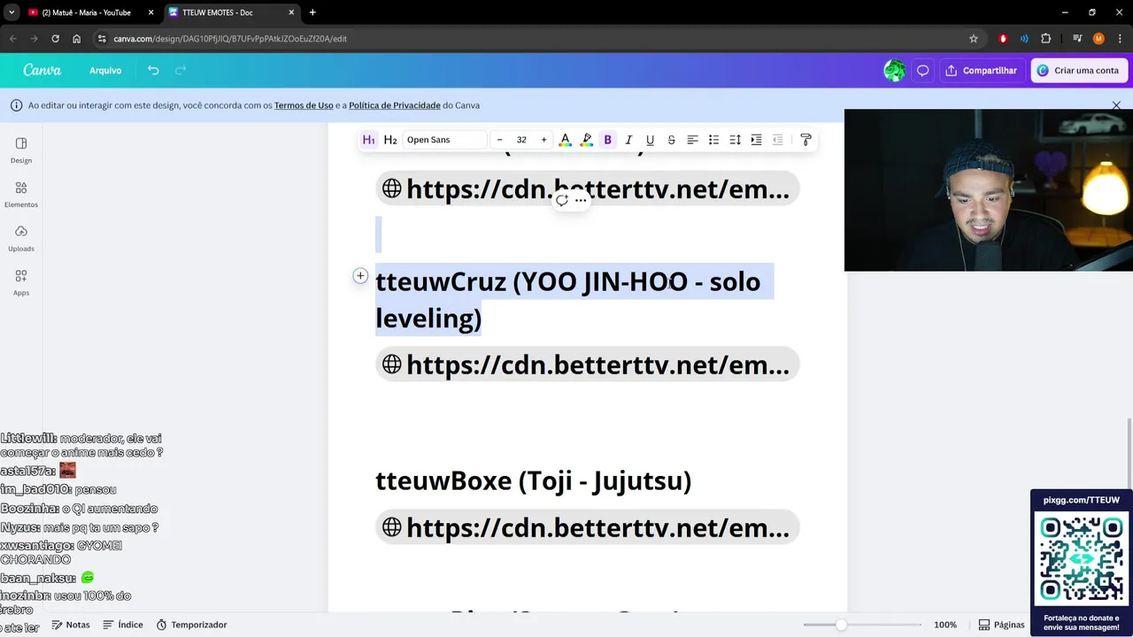Toggle italic formatting

click(628, 140)
